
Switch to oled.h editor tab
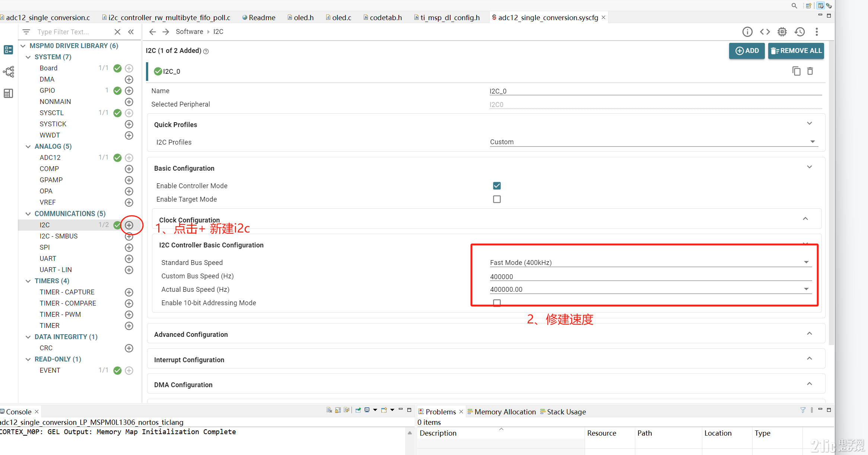point(301,18)
